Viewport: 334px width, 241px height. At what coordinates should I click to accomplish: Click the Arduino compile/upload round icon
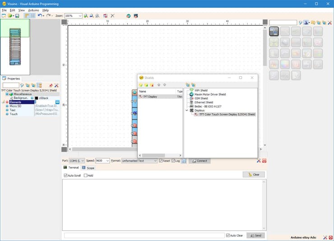click(129, 16)
